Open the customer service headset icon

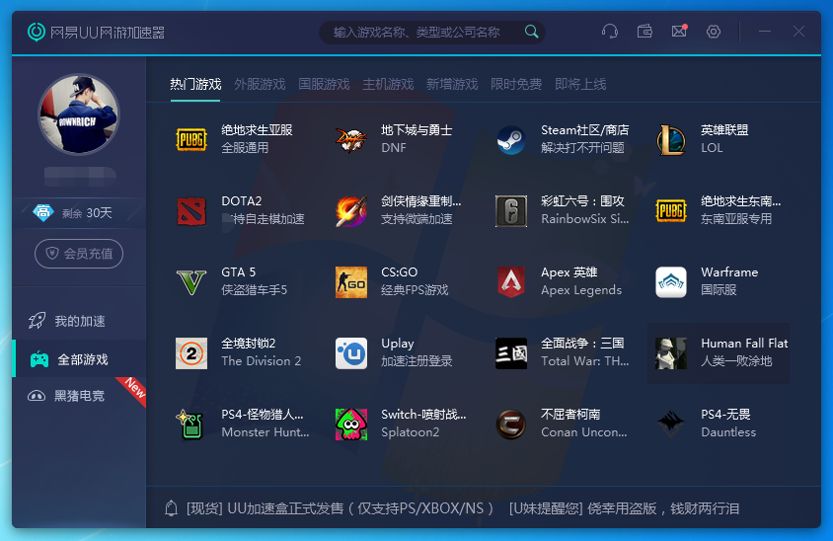coord(610,32)
